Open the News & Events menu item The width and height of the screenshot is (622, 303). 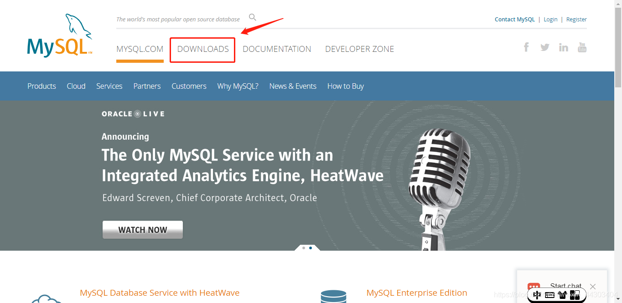click(293, 86)
